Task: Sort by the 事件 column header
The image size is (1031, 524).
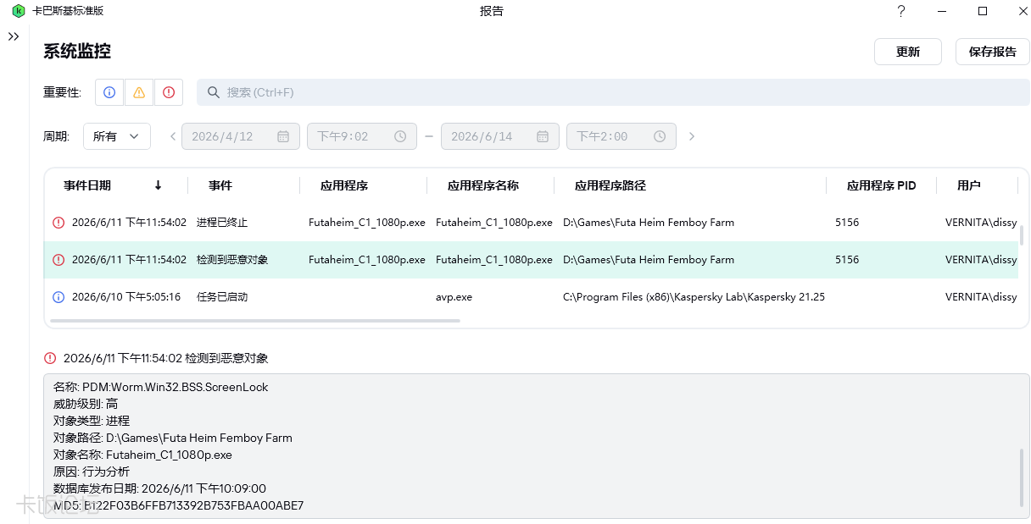Action: (220, 185)
